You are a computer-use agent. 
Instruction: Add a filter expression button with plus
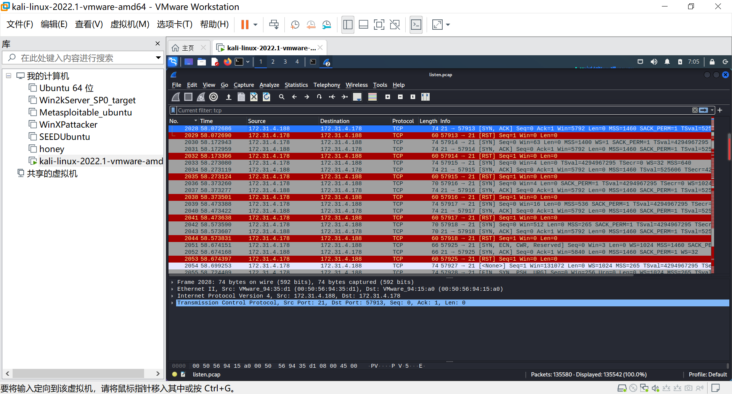point(720,110)
